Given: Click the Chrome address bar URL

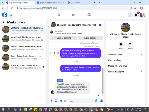Looking at the screenshot, I should pyautogui.click(x=38, y=8).
